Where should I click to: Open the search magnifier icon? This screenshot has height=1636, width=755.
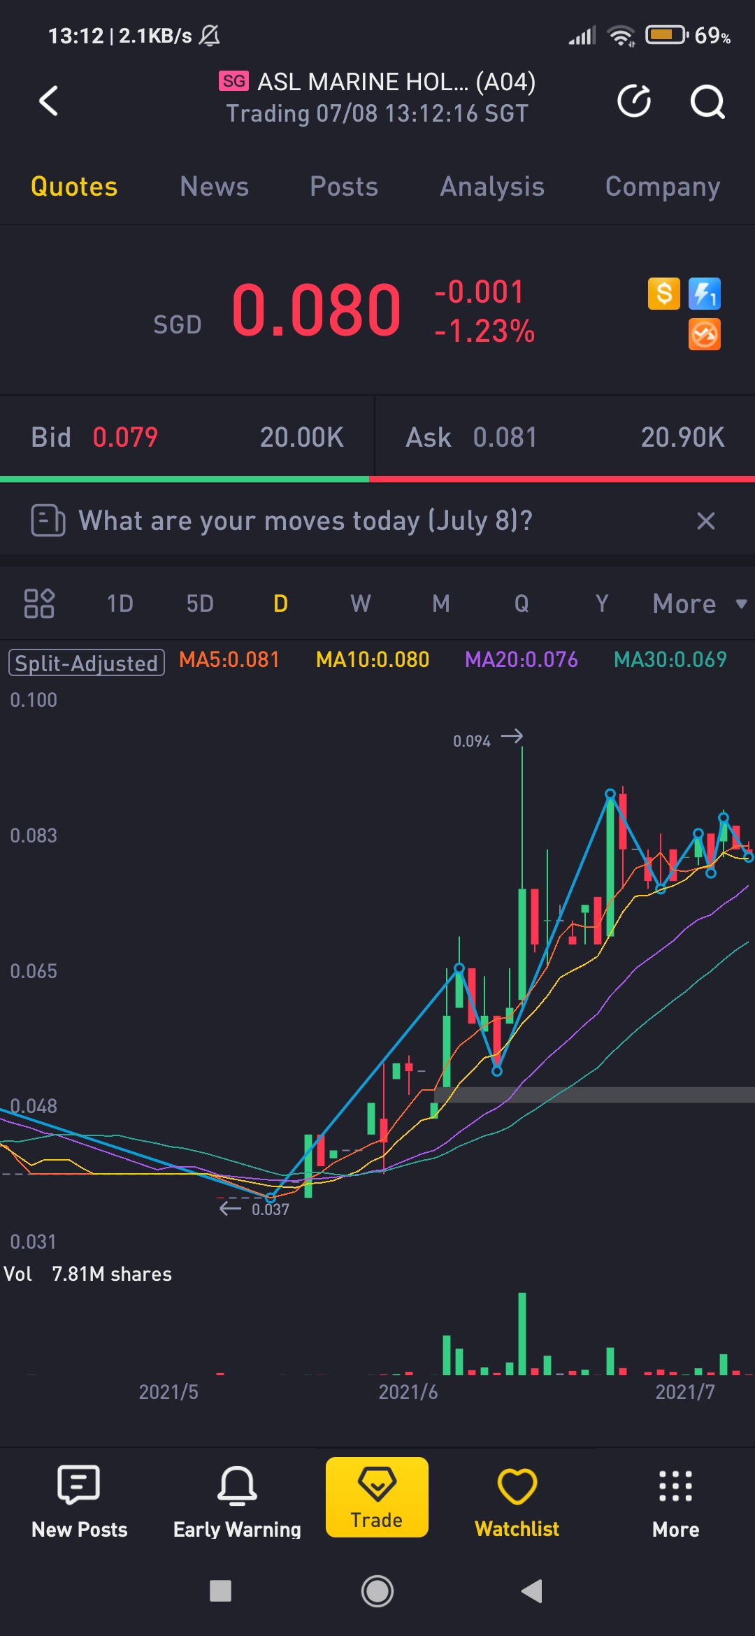point(707,102)
